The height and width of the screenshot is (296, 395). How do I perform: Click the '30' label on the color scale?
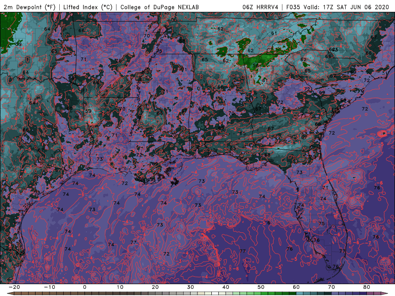tap(191, 287)
